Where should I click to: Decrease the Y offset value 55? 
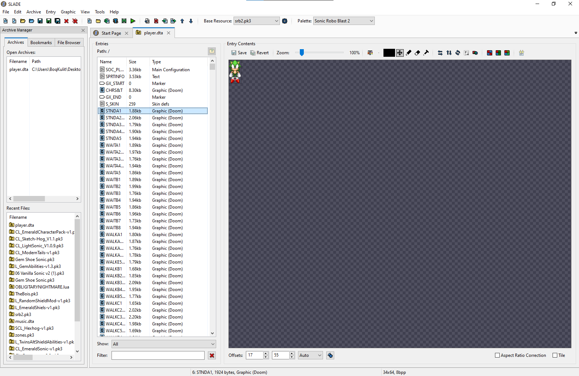click(x=292, y=357)
